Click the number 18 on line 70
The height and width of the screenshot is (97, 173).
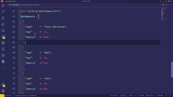(45, 58)
